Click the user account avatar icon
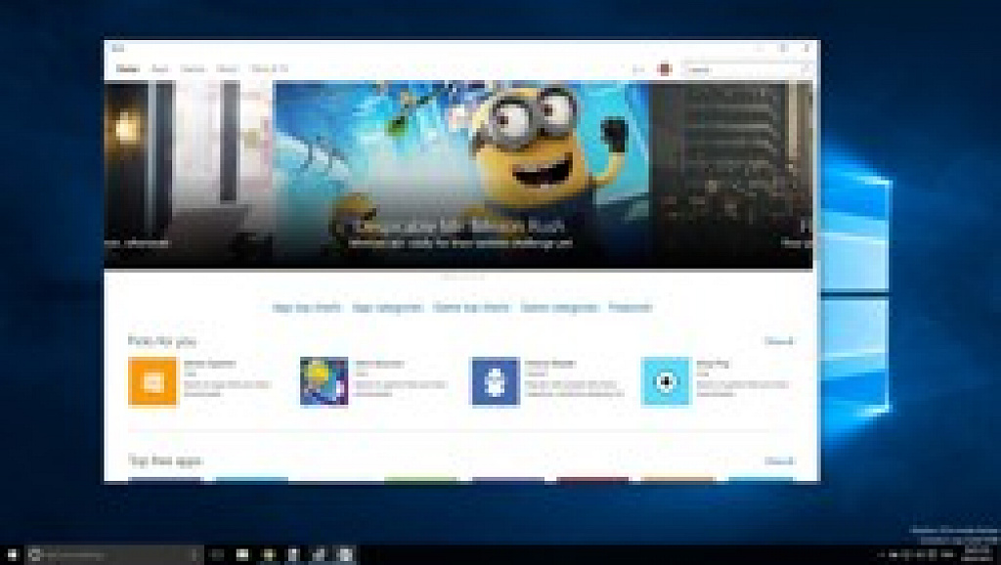This screenshot has width=1001, height=565. point(665,69)
